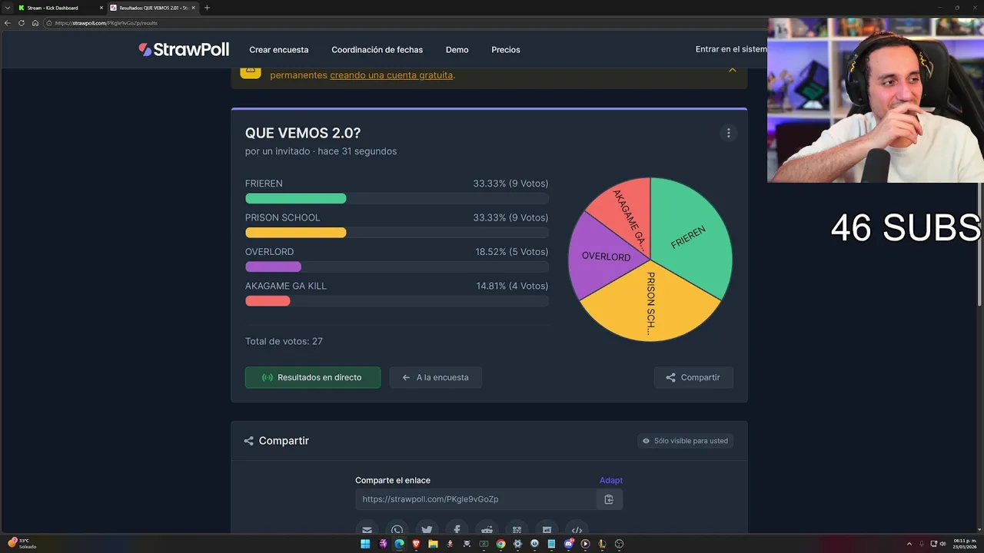Open a new browser tab
984x553 pixels.
click(x=207, y=8)
